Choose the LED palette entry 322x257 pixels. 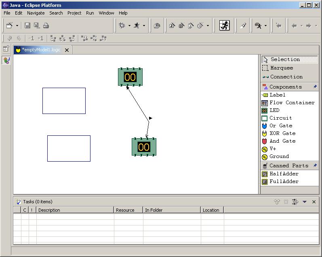(x=290, y=110)
